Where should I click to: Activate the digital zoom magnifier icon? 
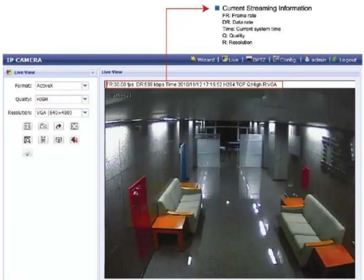pos(27,140)
